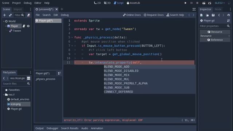Save the resource in Inspector
This screenshot has height=131, width=233.
(x=213, y=15)
